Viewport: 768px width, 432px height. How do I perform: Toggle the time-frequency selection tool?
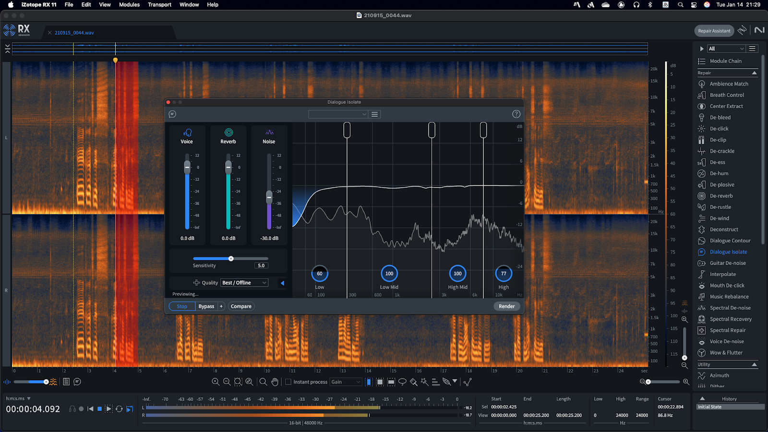click(x=380, y=382)
